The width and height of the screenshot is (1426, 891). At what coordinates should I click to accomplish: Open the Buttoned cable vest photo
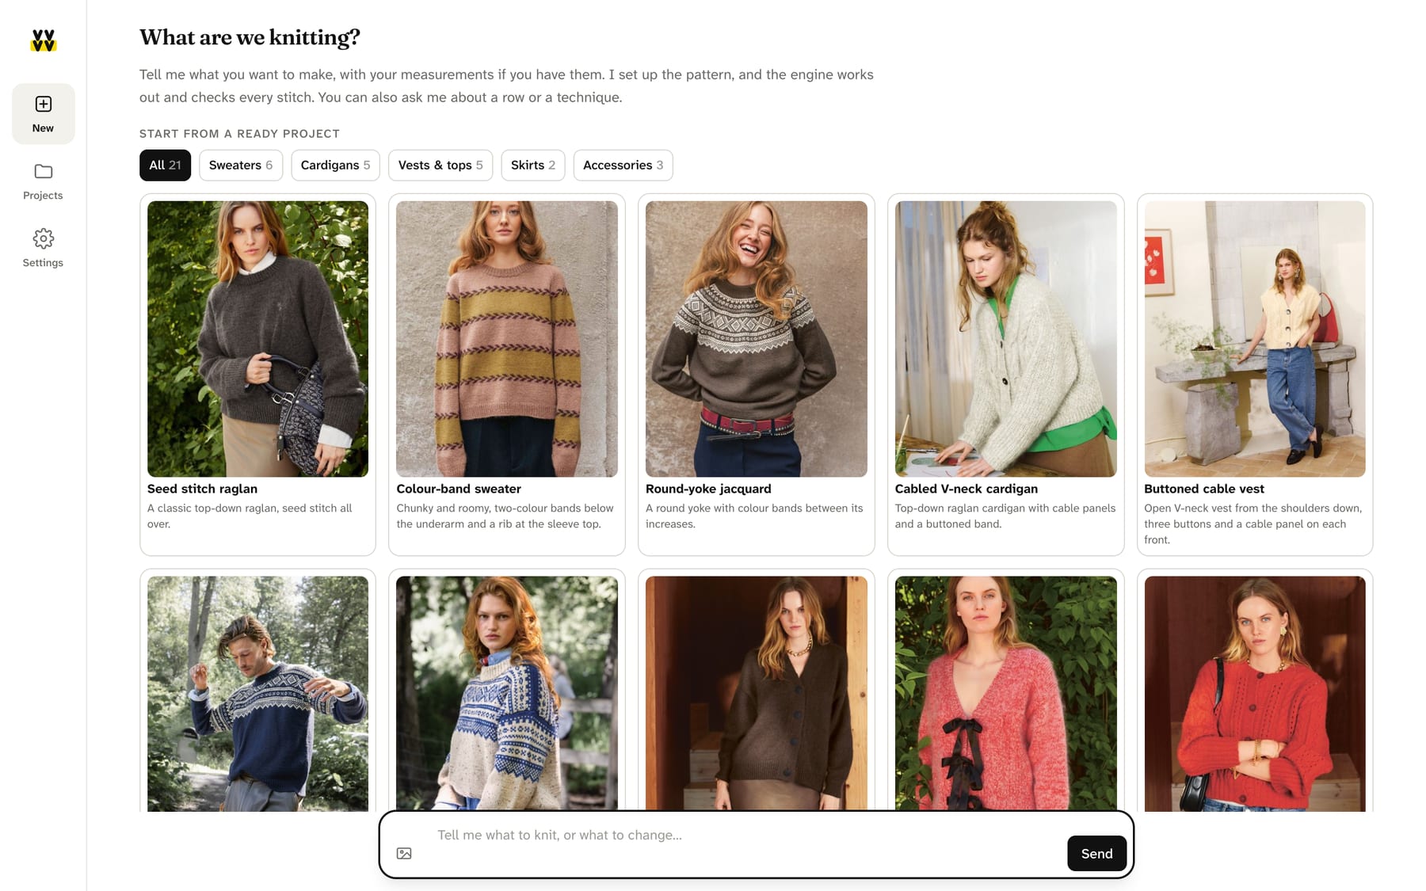[1255, 338]
